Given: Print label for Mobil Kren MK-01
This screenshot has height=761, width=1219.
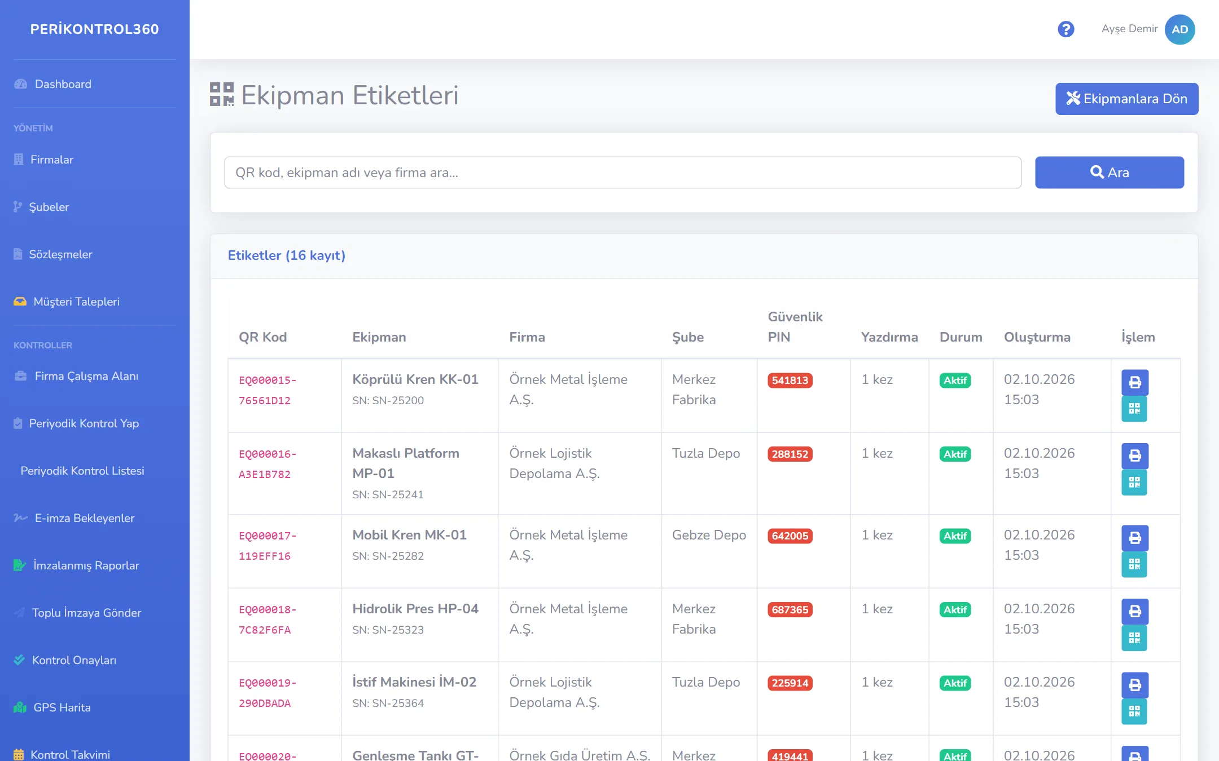Looking at the screenshot, I should coord(1135,538).
